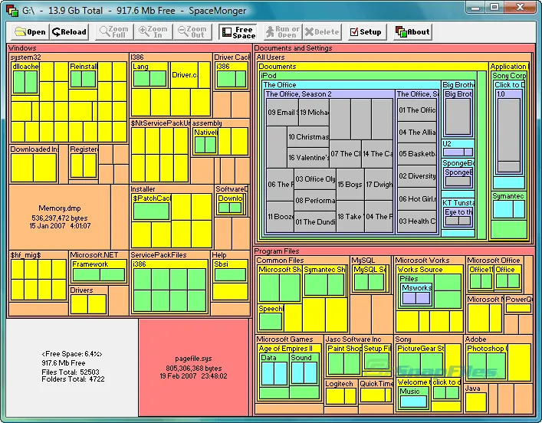Click the Zoom In magnifier button
542x423 pixels.
153,31
